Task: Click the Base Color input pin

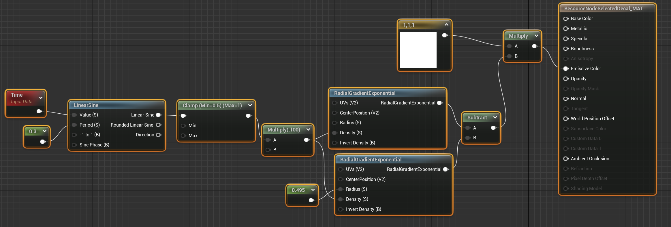Action: [x=566, y=18]
